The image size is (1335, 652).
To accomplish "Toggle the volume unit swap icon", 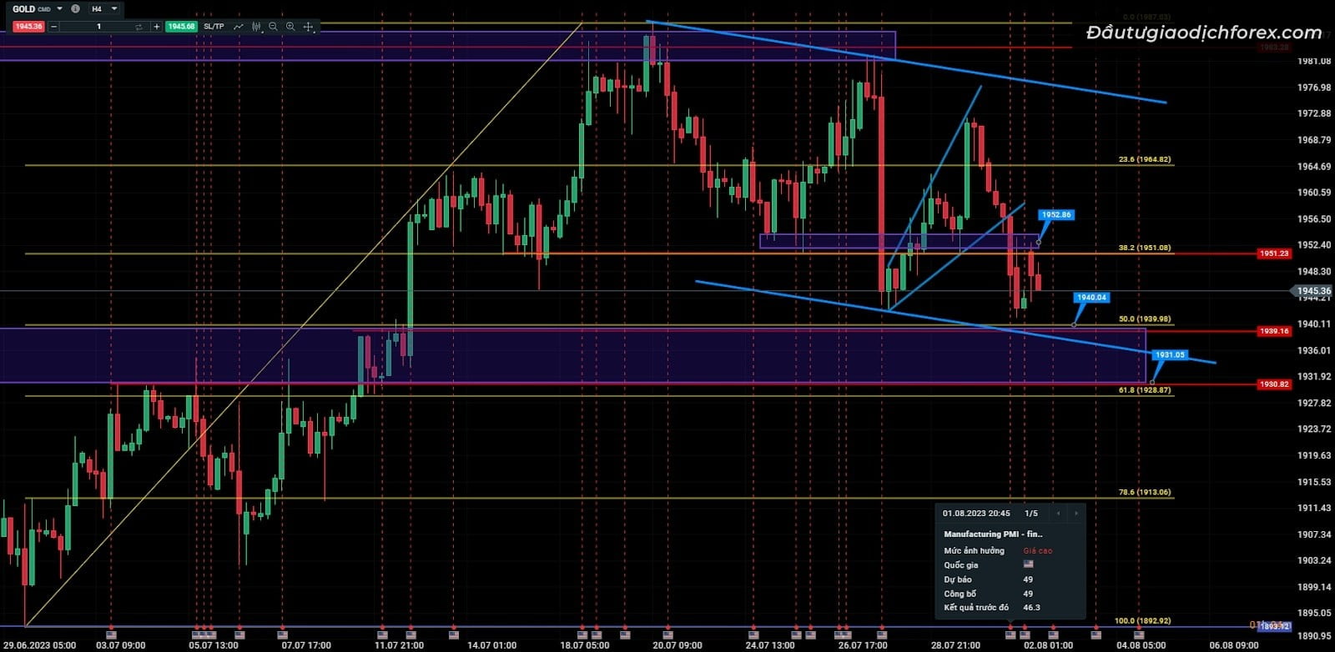I will [139, 27].
